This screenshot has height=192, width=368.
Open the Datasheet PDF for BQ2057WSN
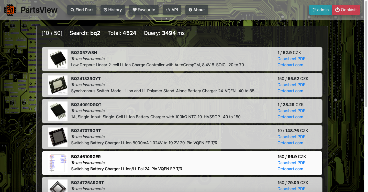point(291,59)
